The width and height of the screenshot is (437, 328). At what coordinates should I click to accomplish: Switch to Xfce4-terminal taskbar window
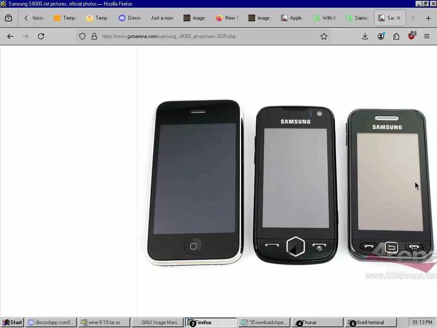click(x=371, y=322)
